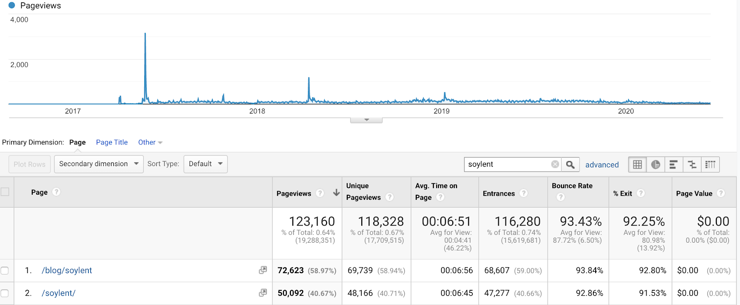Select the 00:06:45 time cell
This screenshot has width=740, height=305.
[456, 293]
